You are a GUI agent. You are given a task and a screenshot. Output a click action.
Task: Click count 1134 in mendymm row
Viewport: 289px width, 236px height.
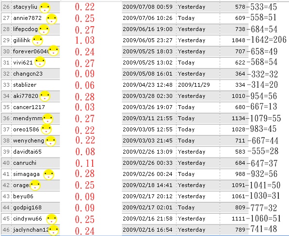239,118
